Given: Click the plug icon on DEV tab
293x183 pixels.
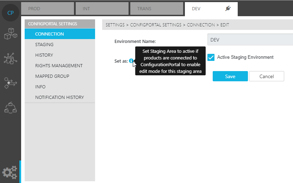Looking at the screenshot, I should tap(228, 9).
